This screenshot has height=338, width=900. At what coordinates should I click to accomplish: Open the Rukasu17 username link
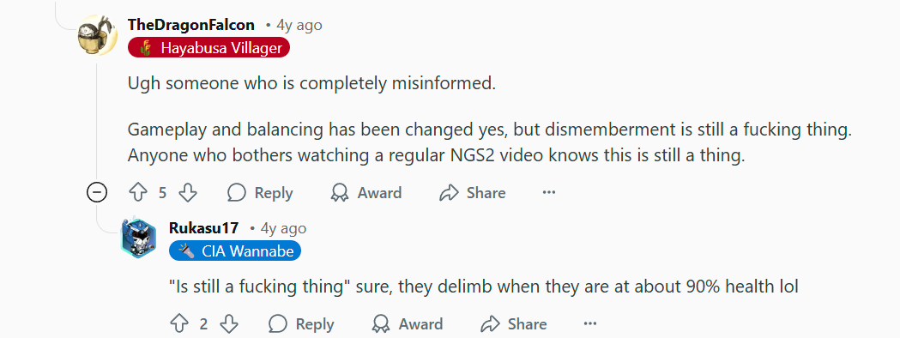203,228
